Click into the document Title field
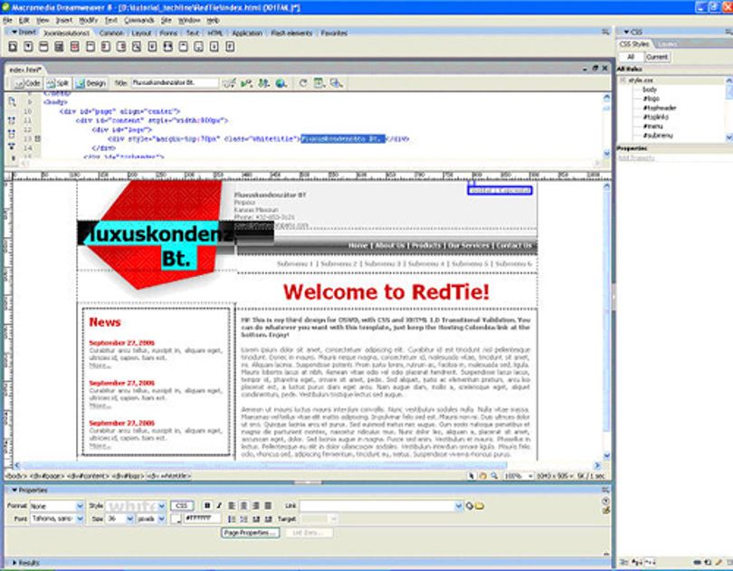Screen dimensions: 733x571 [175, 83]
